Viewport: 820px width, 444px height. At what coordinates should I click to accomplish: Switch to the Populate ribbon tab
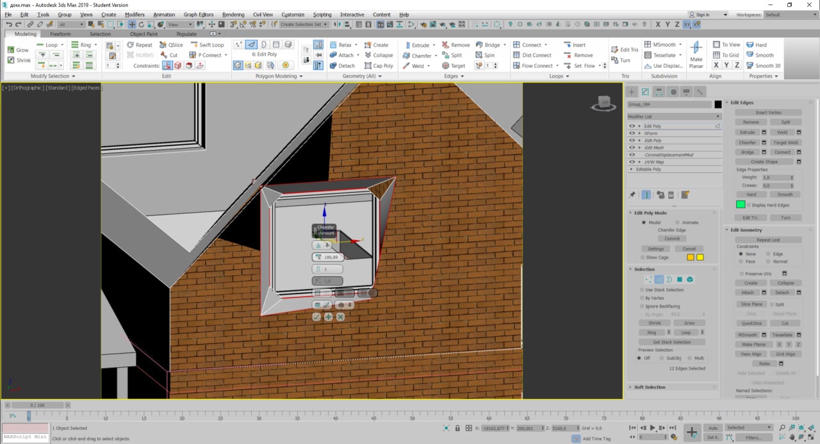tap(186, 34)
